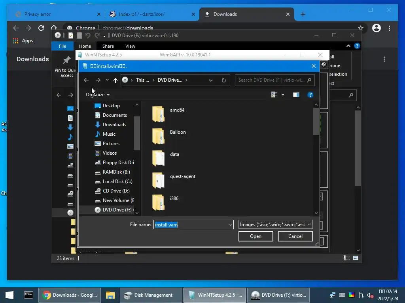The image size is (405, 303).
Task: Open the Share ribbon tab in Explorer
Action: (x=108, y=46)
